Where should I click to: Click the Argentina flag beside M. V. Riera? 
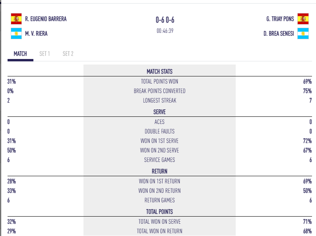pos(16,34)
